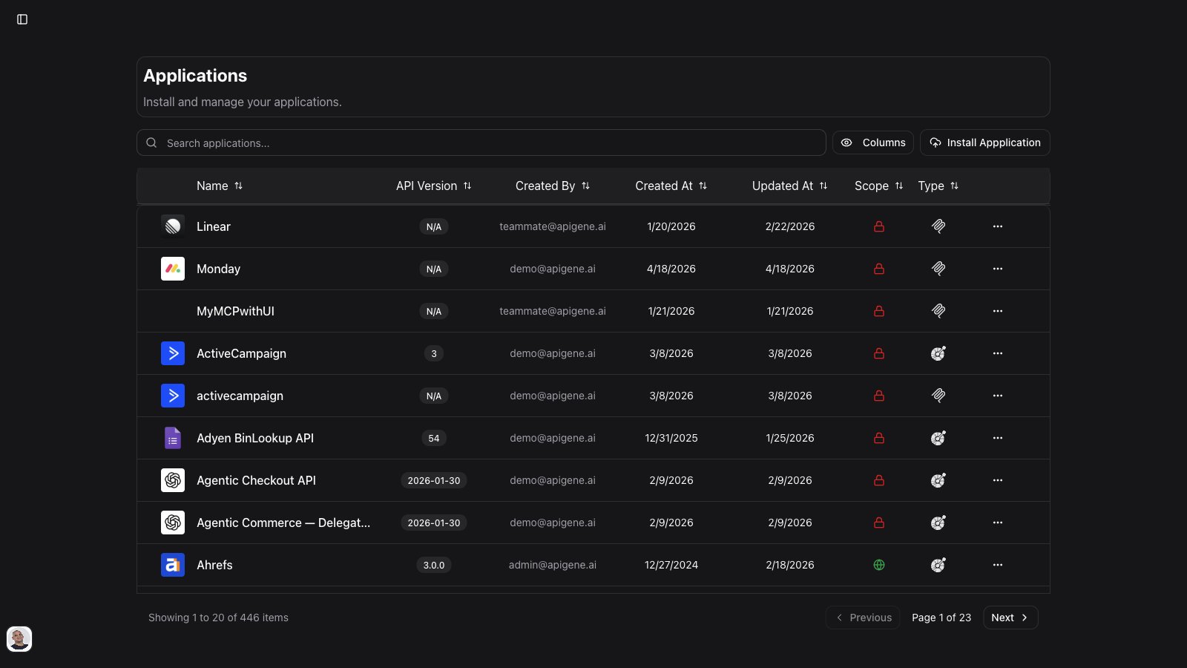1187x668 pixels.
Task: Sort the table by Scope
Action: click(x=879, y=186)
